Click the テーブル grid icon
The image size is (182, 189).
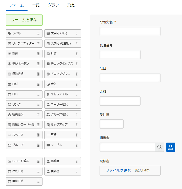(x=48, y=145)
